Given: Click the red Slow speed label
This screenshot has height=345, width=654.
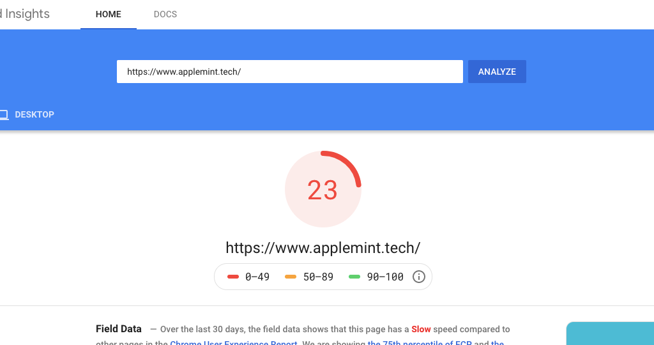Looking at the screenshot, I should click(421, 329).
